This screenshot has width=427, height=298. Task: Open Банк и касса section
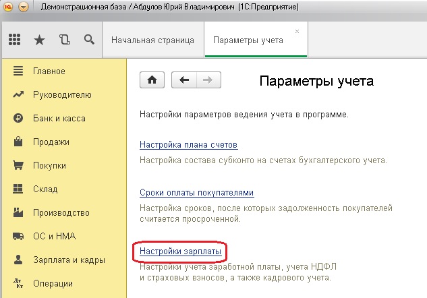coord(59,118)
